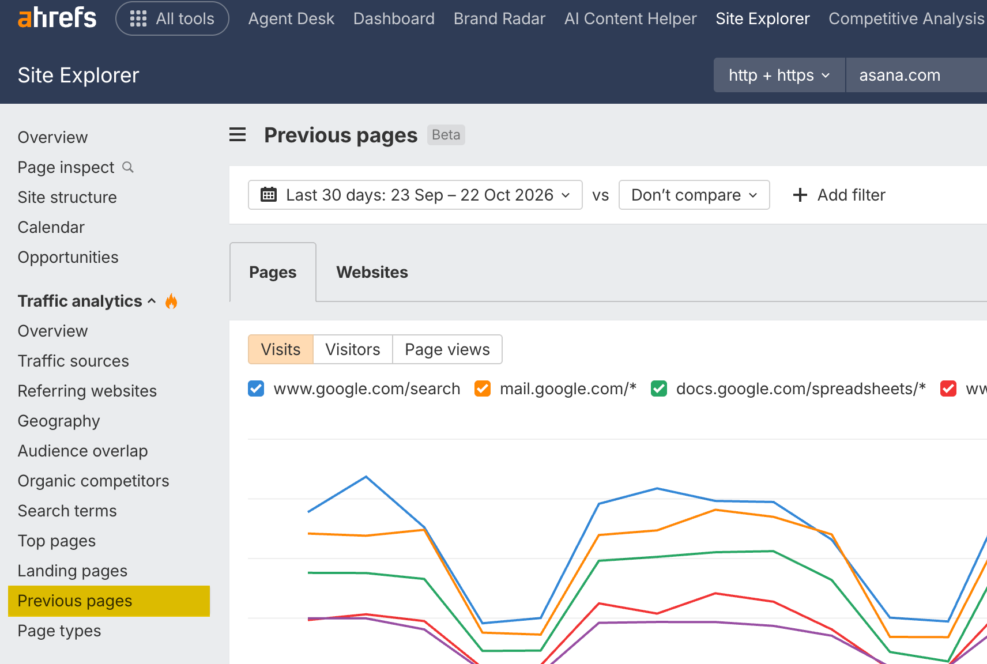Toggle the hamburger sidebar menu icon
This screenshot has height=664, width=987.
238,135
